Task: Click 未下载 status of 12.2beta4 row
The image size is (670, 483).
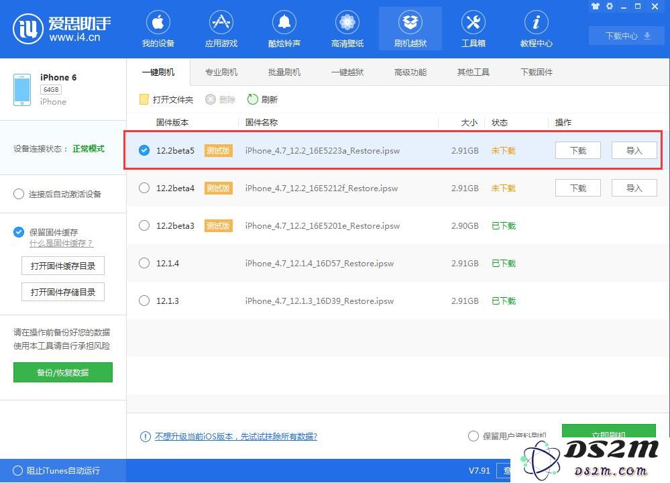Action: click(504, 188)
